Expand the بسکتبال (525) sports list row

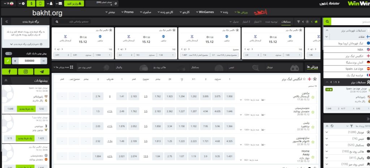(x=347, y=145)
